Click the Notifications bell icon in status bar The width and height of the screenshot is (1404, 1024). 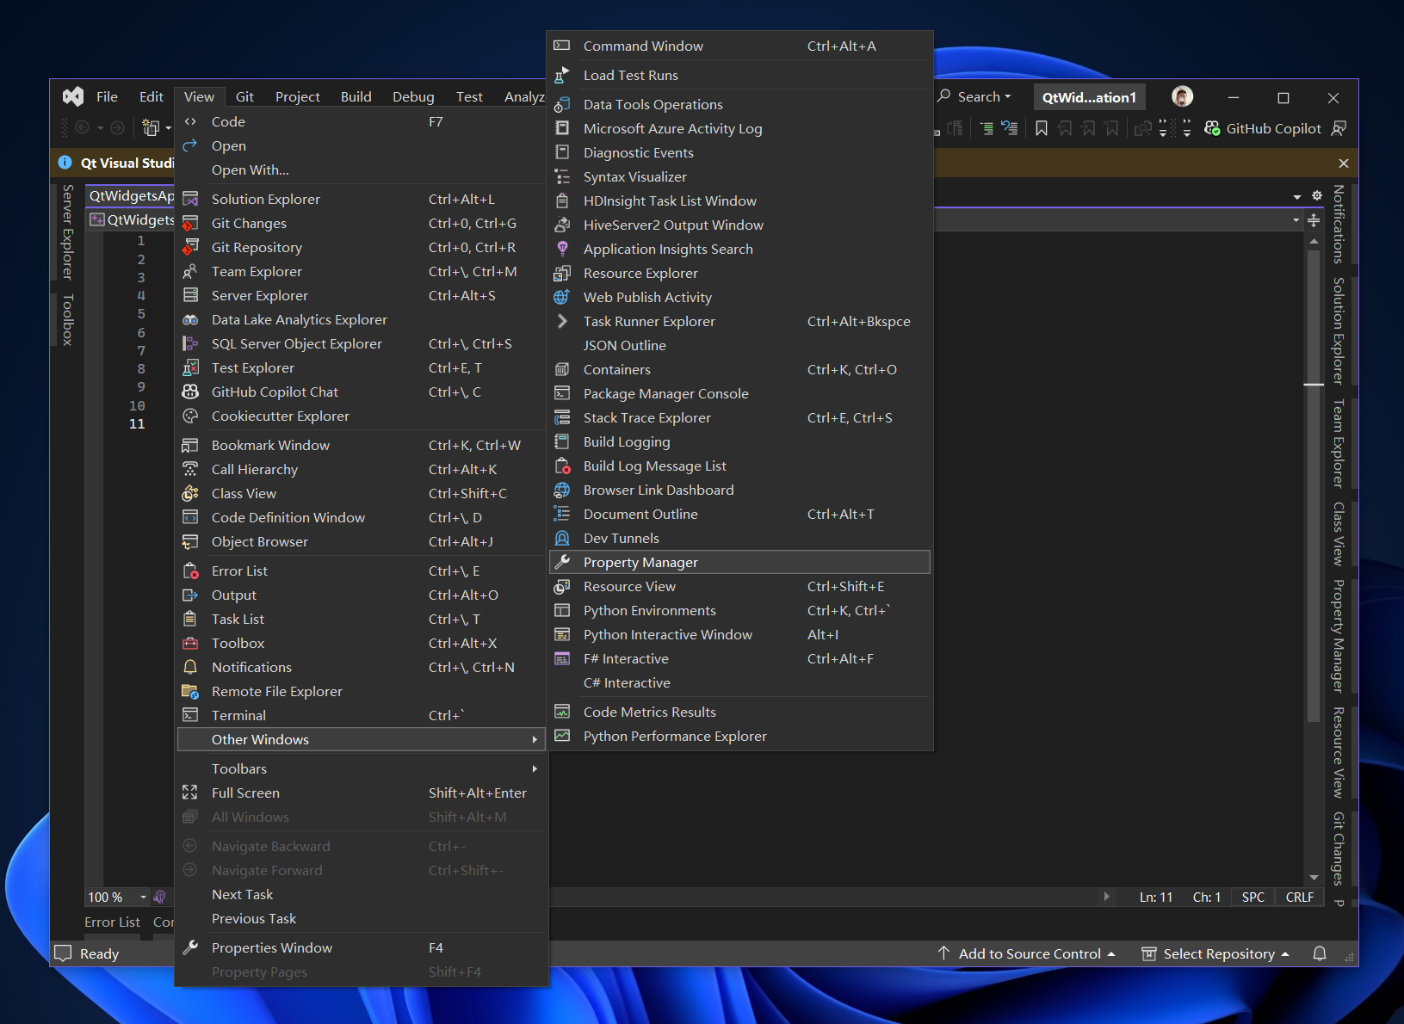tap(1319, 953)
